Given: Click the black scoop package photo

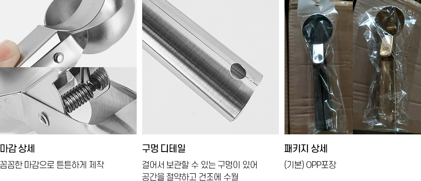Looking at the screenshot, I should coord(318,67).
